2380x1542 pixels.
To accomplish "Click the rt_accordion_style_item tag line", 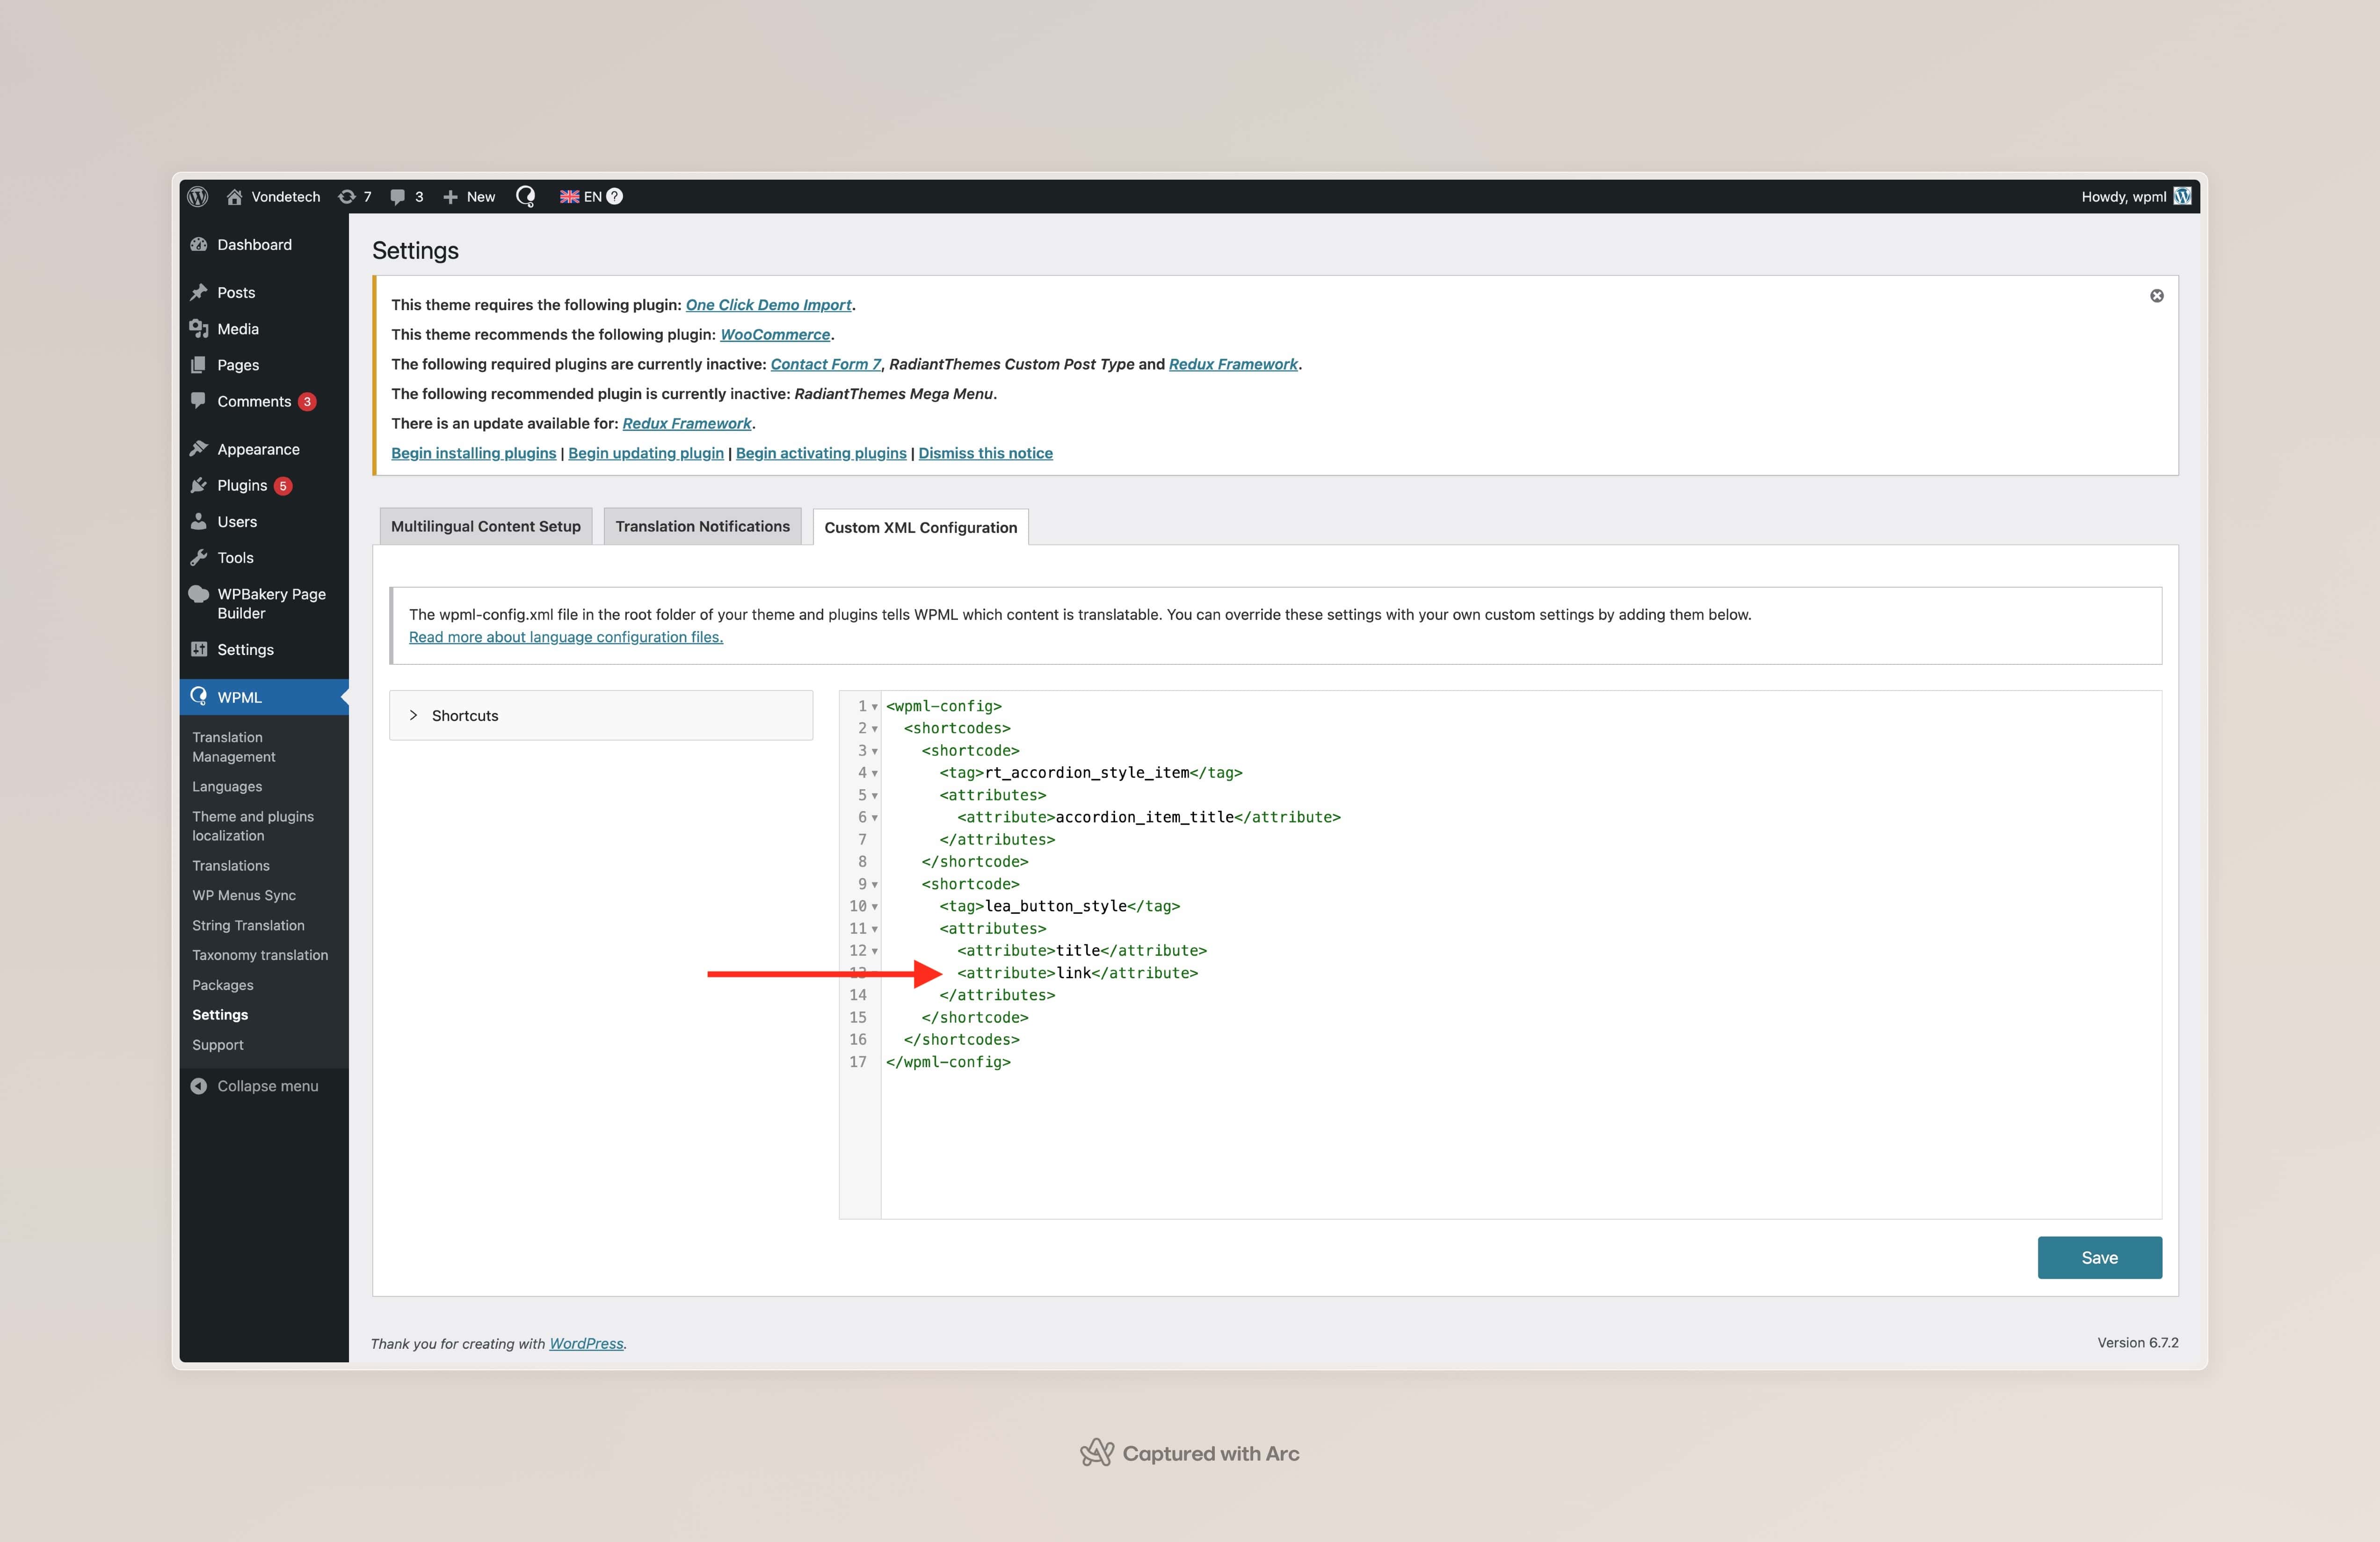I will tap(1090, 773).
